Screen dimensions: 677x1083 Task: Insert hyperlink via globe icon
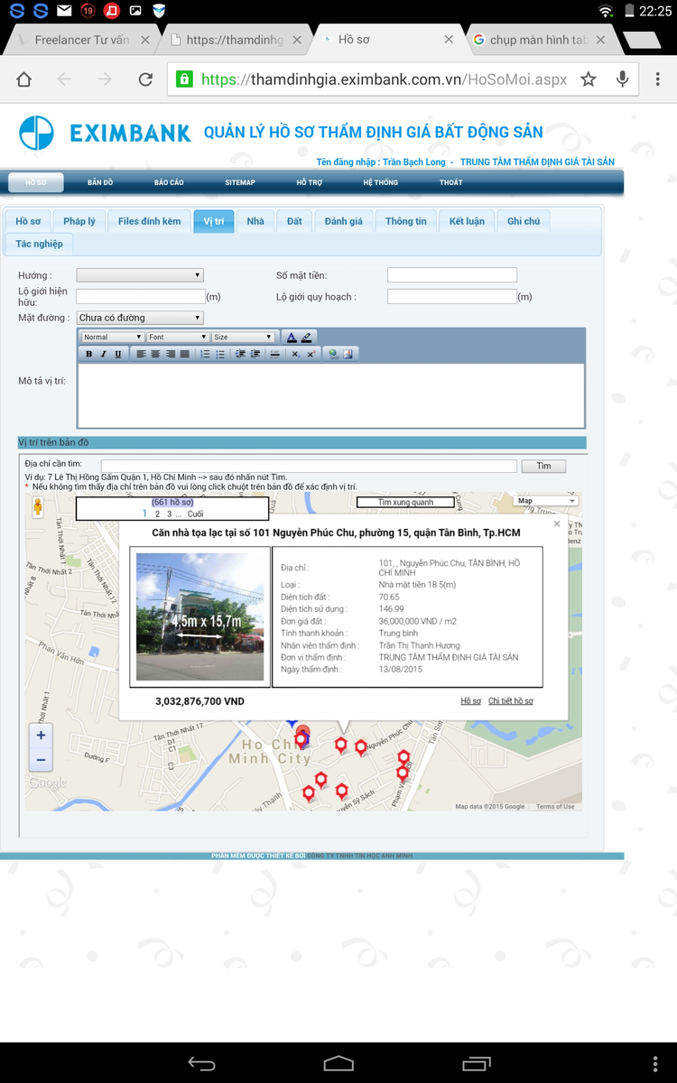click(x=333, y=355)
